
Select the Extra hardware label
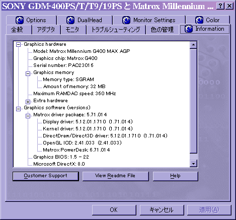50,101
